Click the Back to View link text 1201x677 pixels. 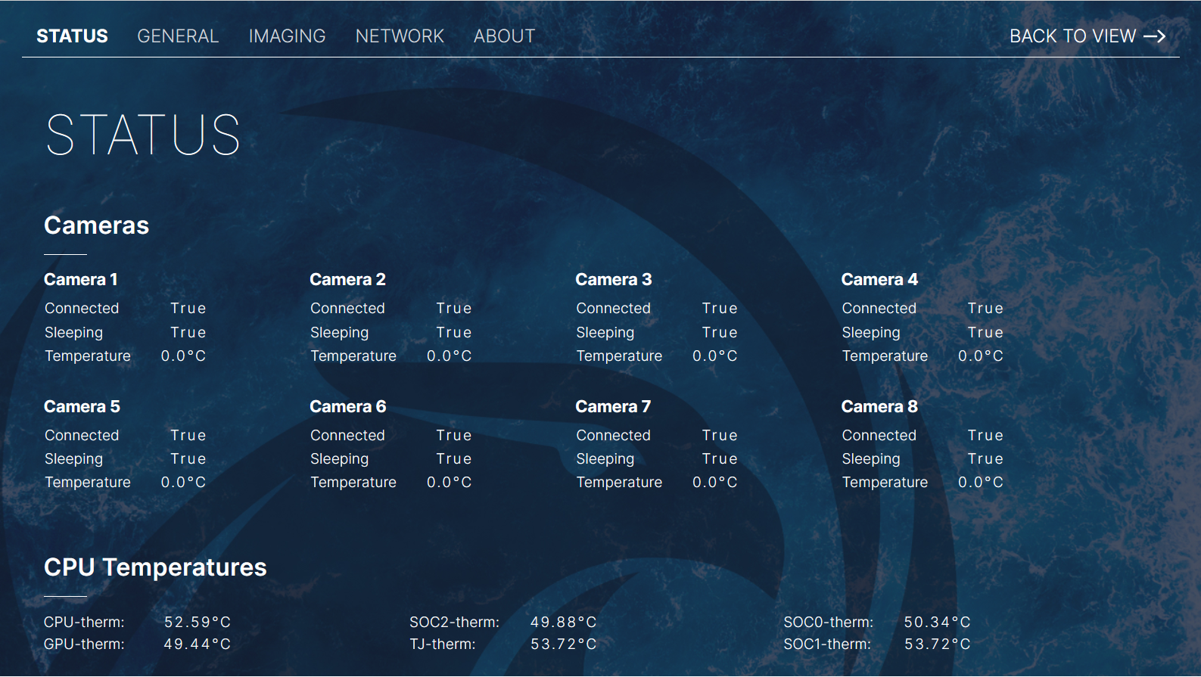(1072, 36)
